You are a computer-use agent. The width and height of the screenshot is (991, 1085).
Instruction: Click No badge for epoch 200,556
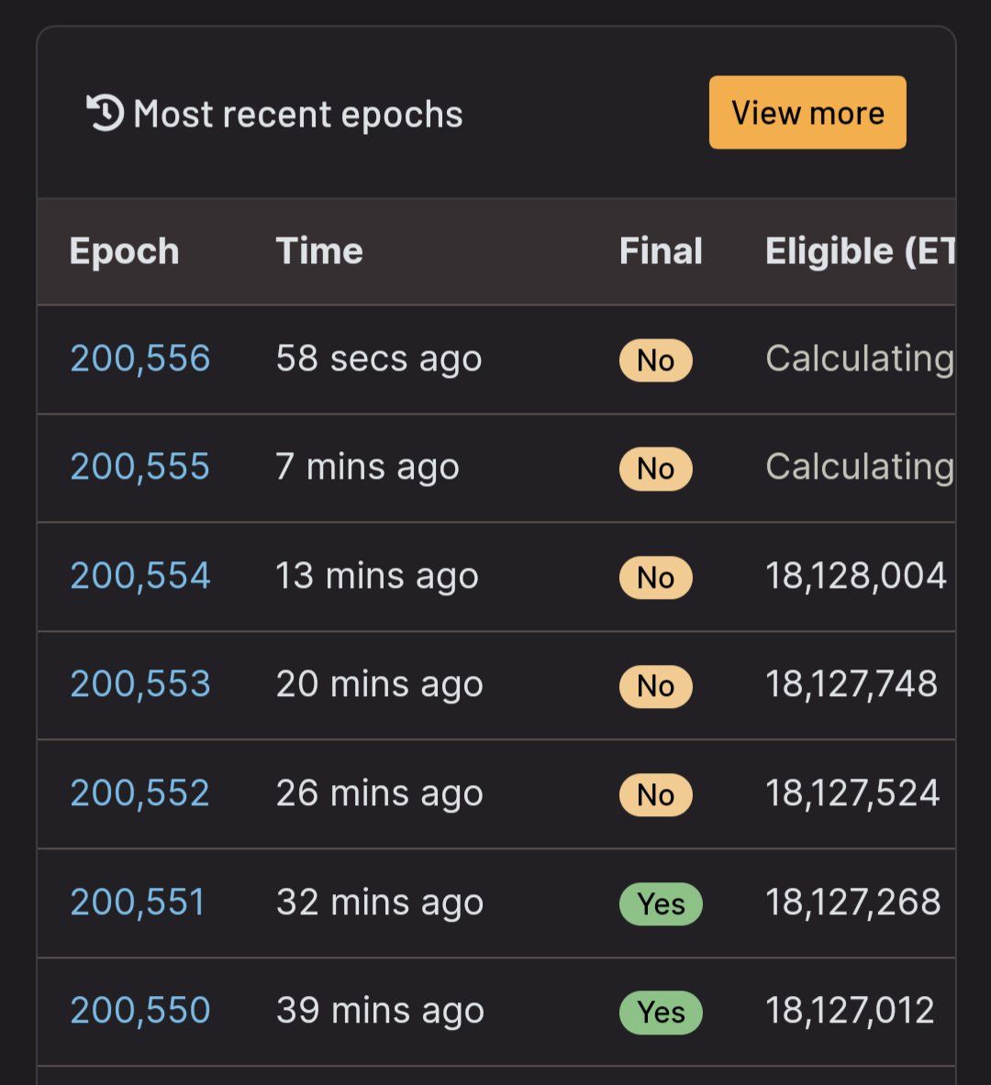coord(655,360)
